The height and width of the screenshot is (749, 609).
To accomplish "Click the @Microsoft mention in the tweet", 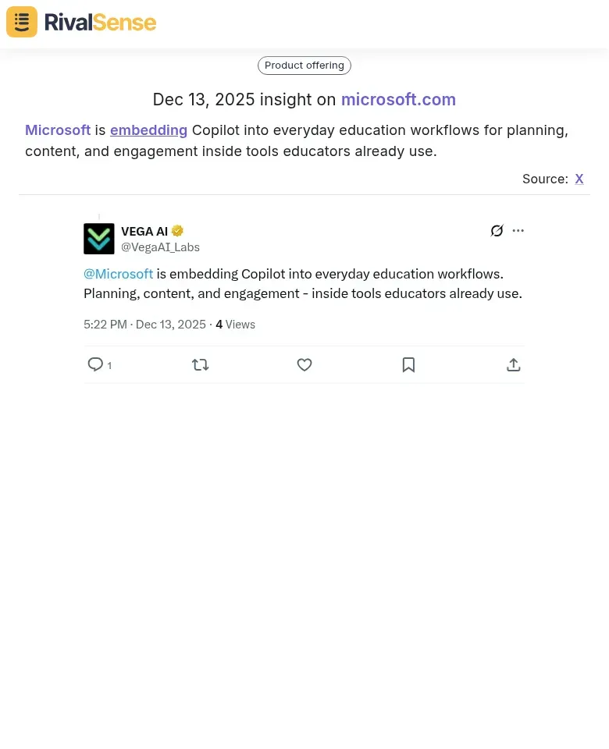I will (x=118, y=274).
